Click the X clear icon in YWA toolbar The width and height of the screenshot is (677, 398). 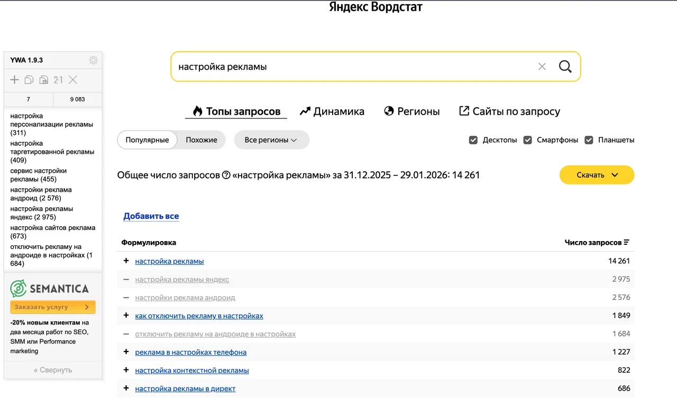click(x=72, y=80)
